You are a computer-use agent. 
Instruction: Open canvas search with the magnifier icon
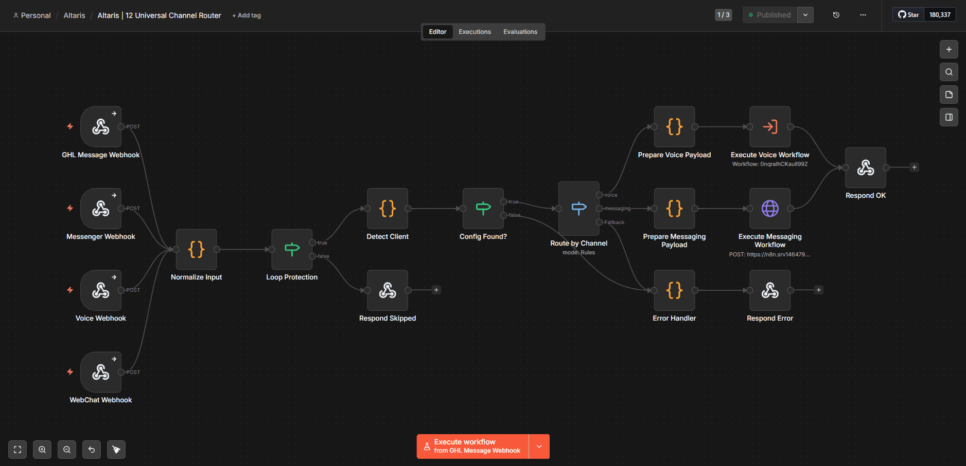[950, 72]
